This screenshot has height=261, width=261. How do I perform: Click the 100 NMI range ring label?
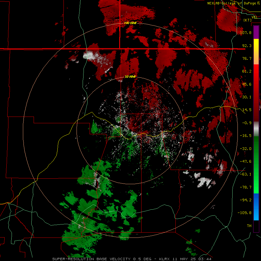tap(130, 23)
